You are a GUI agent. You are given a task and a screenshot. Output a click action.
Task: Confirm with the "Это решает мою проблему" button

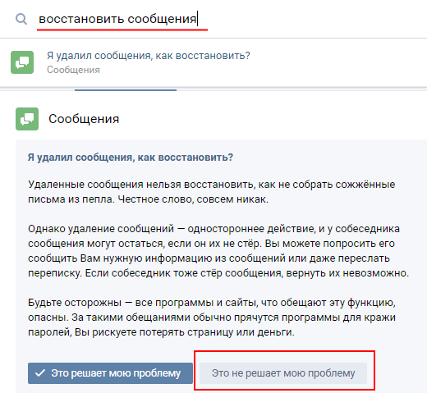(110, 373)
